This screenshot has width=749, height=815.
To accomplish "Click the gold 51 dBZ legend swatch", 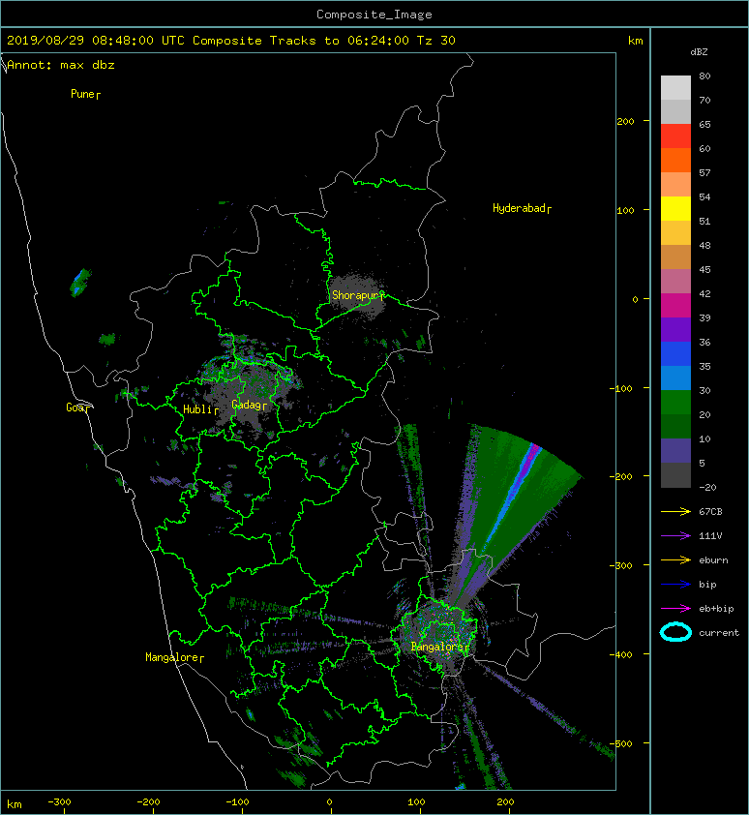I will point(675,232).
